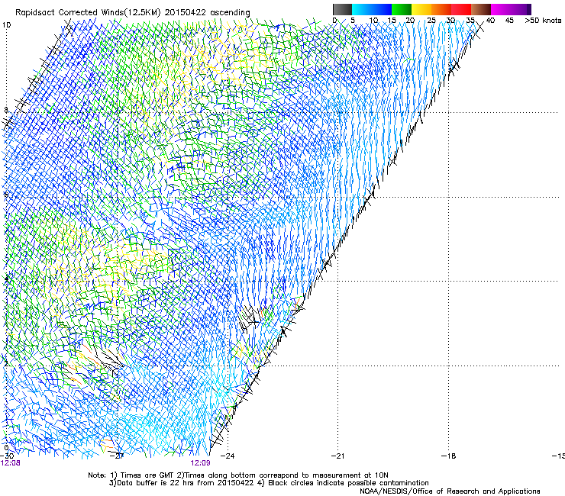Click the '-21' longitude axis label
Image resolution: width=565 pixels, height=496 pixels.
(x=337, y=456)
